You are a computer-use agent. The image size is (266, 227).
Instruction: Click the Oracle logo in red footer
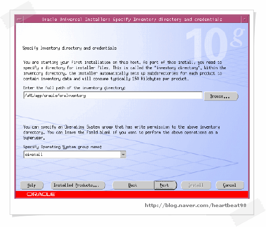pos(41,194)
